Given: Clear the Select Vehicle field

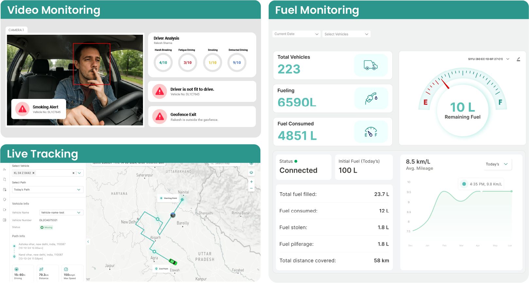Looking at the screenshot, I should (x=73, y=173).
